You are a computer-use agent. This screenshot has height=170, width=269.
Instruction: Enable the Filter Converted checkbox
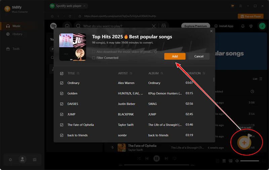[x=93, y=58]
